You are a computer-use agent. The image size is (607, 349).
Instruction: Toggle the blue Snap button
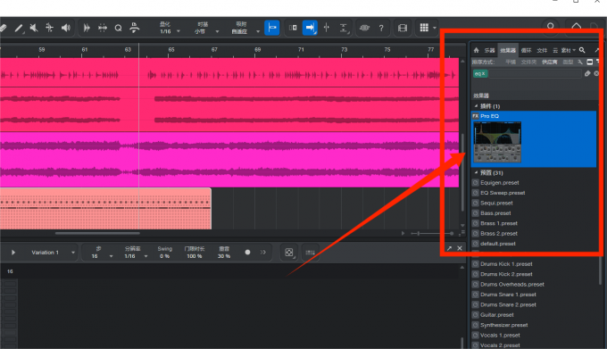271,28
